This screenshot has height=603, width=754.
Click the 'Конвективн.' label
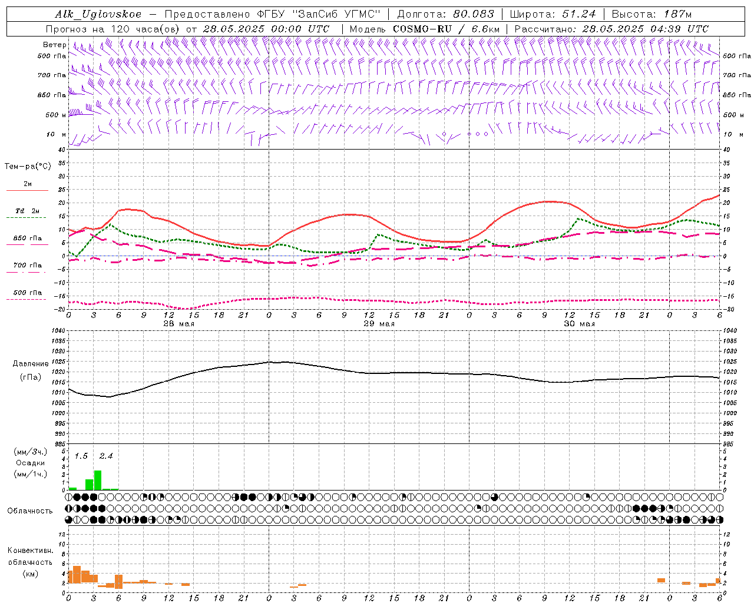pyautogui.click(x=30, y=551)
